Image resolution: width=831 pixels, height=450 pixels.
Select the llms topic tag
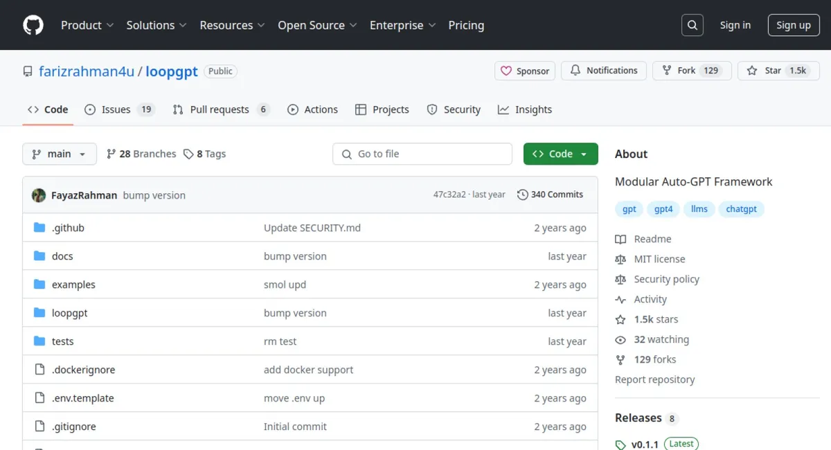click(699, 209)
